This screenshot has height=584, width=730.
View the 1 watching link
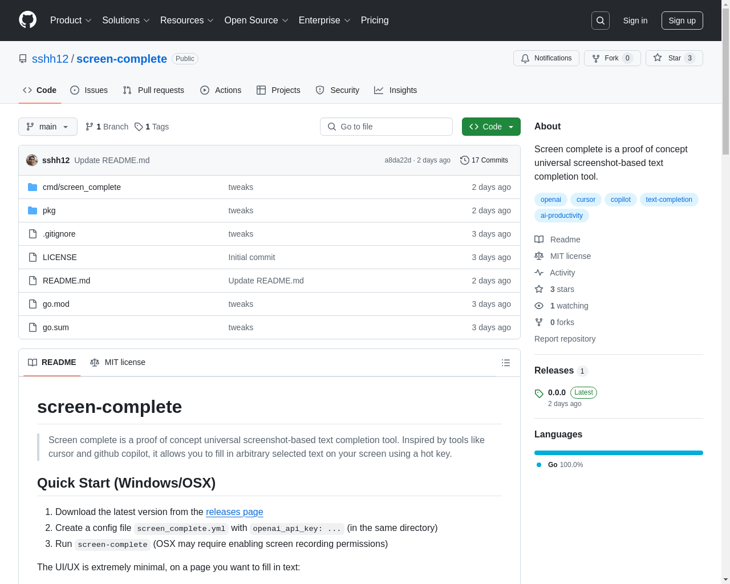pos(561,306)
